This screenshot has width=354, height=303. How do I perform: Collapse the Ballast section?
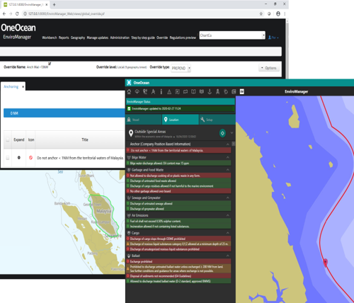coord(228,256)
